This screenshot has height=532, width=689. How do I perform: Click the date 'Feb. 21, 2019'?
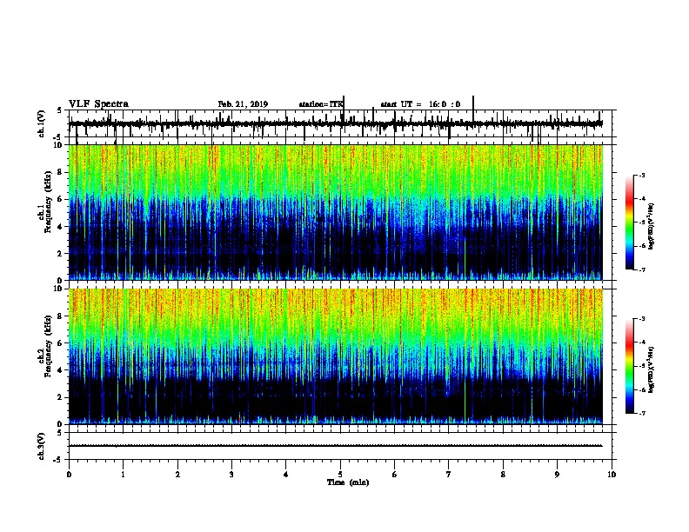243,104
